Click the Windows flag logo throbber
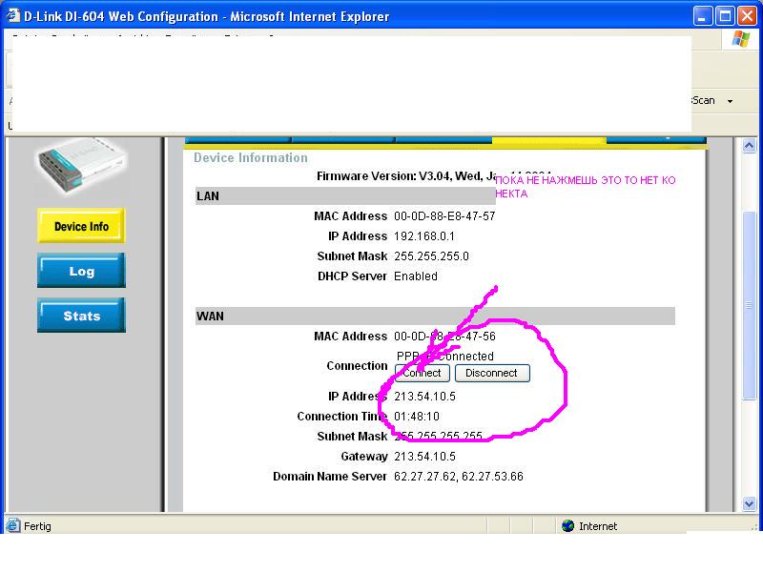 click(x=741, y=38)
